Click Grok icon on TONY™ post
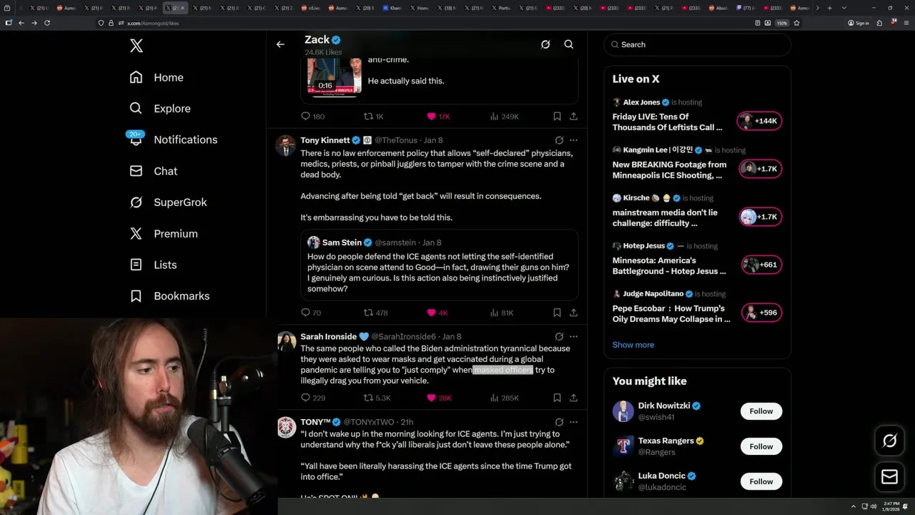Viewport: 915px width, 515px height. point(559,422)
